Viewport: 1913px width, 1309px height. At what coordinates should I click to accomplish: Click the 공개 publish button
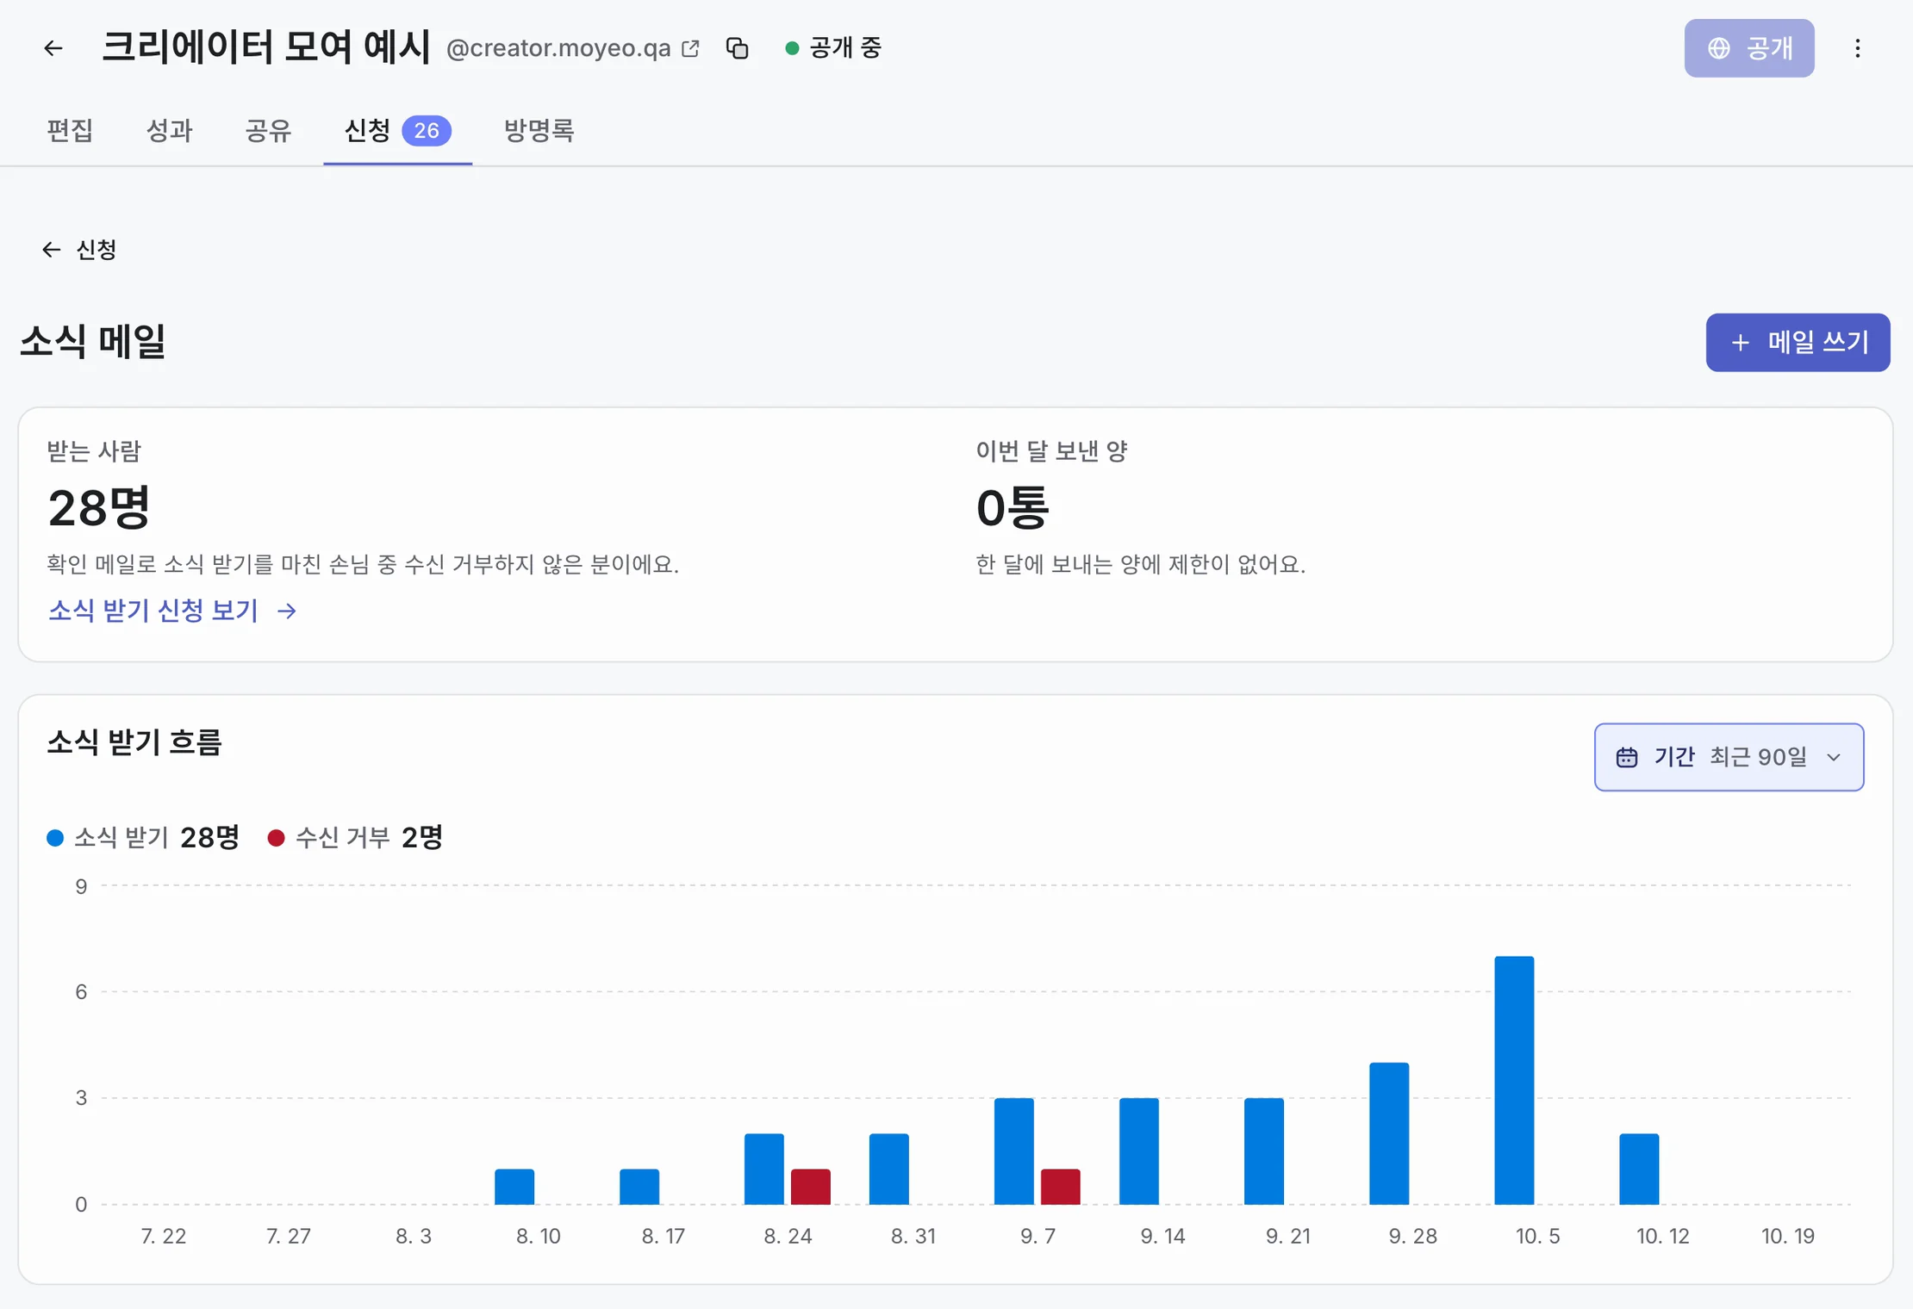pyautogui.click(x=1748, y=48)
